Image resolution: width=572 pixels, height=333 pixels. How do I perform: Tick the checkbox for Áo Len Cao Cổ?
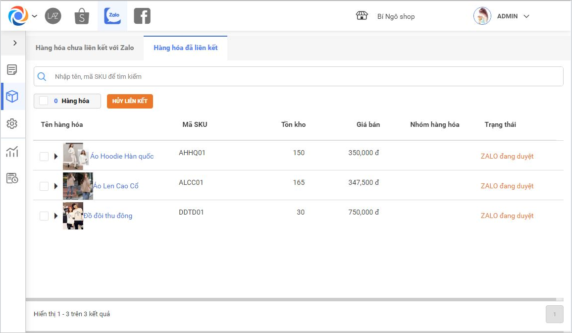pos(44,186)
